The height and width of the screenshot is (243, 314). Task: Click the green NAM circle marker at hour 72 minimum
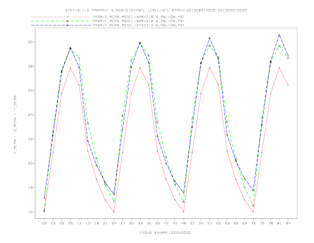click(253, 206)
